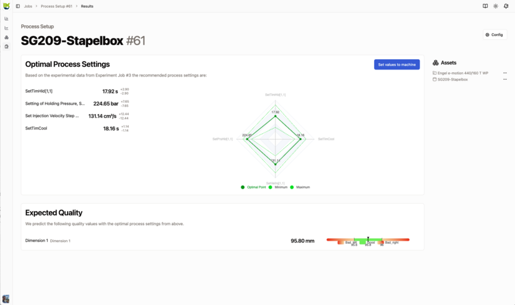Click the Dimension 1 quality range bar

[x=368, y=241]
